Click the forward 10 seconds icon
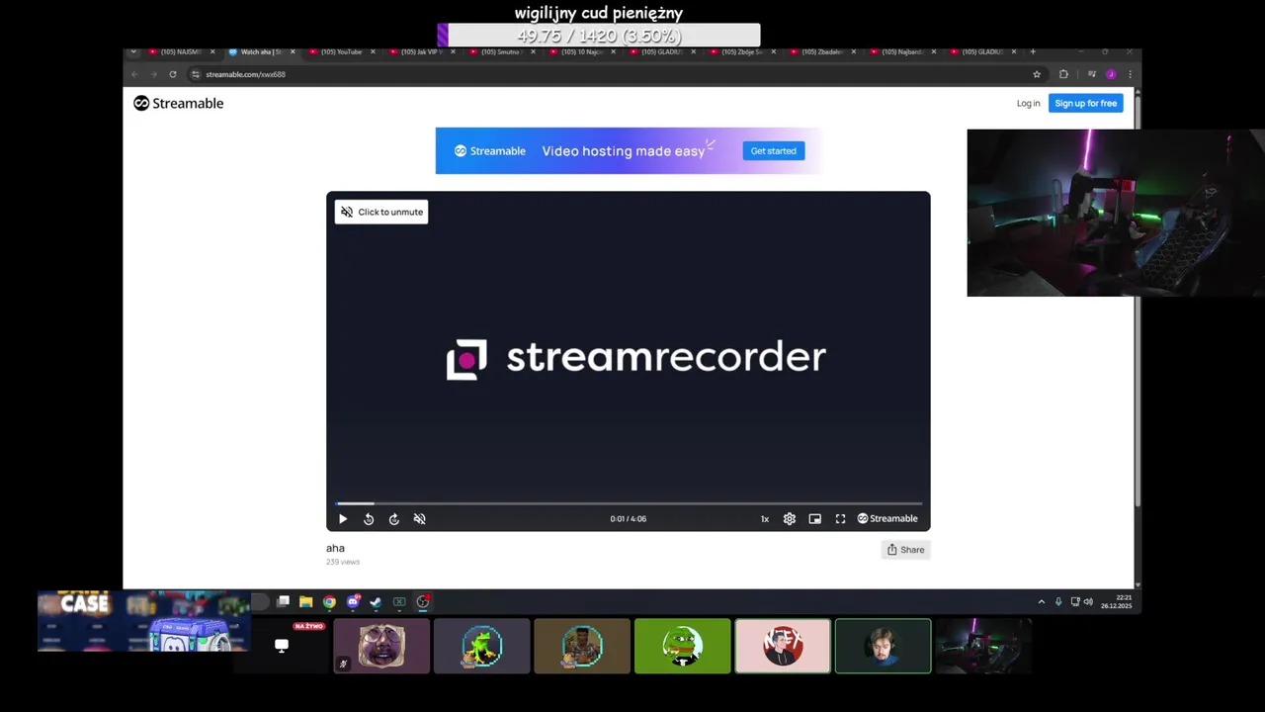 pos(394,519)
